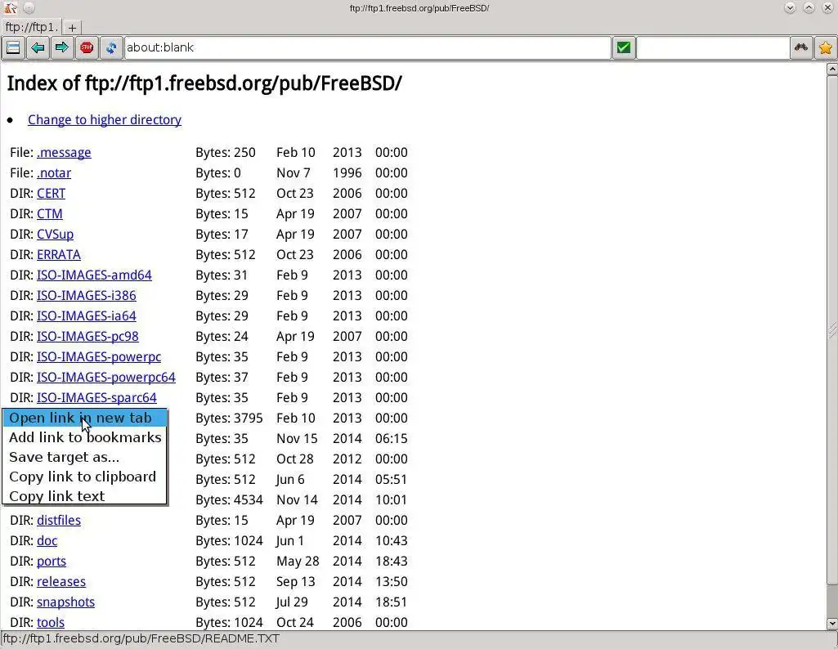Click the 06:15 time value
The image size is (838, 649).
(392, 439)
